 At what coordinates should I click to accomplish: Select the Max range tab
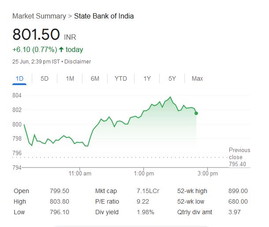pos(197,78)
